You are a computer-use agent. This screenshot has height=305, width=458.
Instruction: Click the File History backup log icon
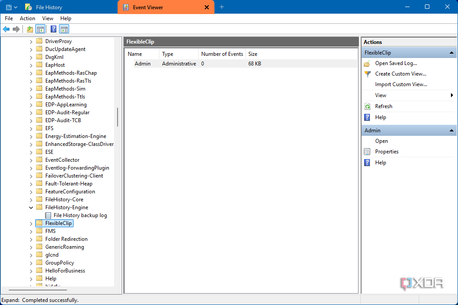click(x=48, y=215)
